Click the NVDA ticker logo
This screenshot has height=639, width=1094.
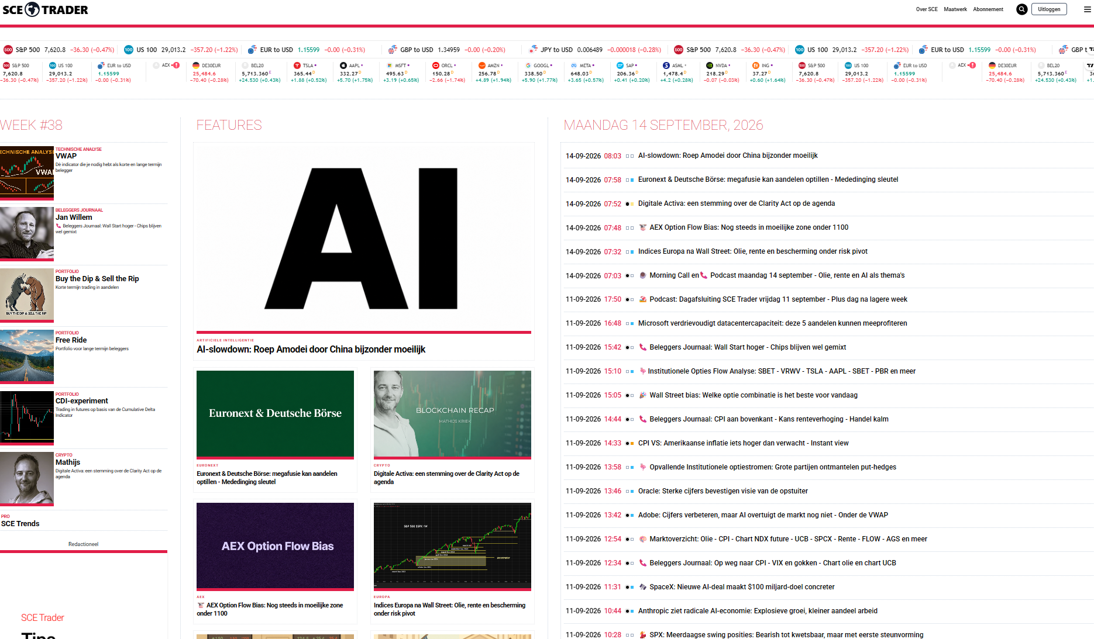pyautogui.click(x=710, y=65)
